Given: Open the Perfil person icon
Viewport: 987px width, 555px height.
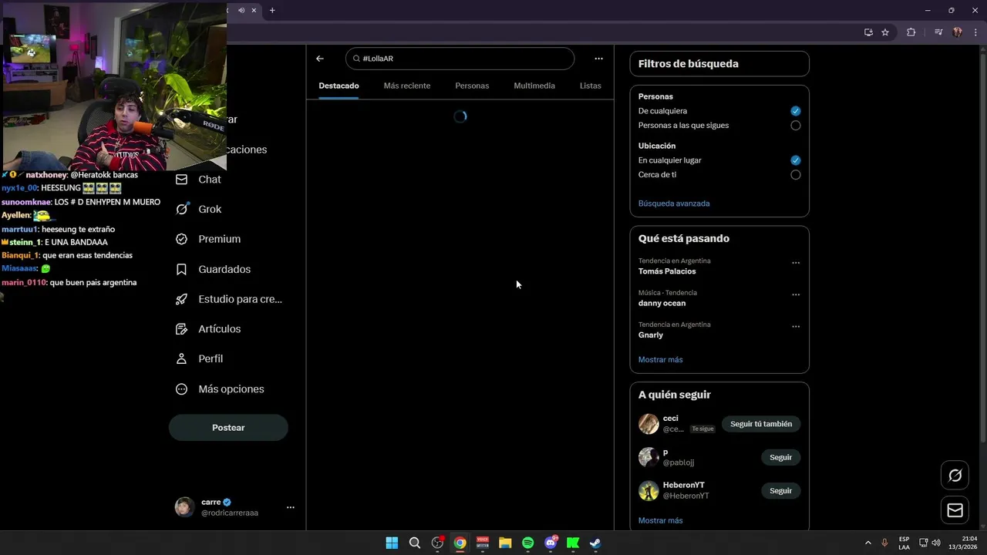Looking at the screenshot, I should (x=181, y=358).
